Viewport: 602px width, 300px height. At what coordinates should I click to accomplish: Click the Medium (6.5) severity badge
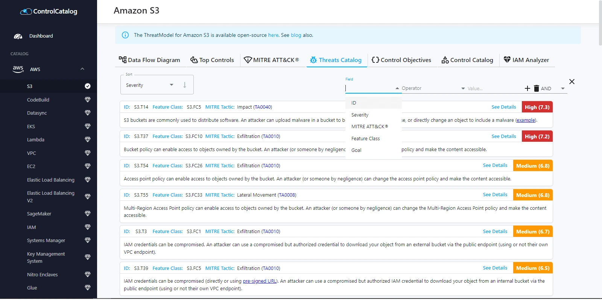click(533, 268)
